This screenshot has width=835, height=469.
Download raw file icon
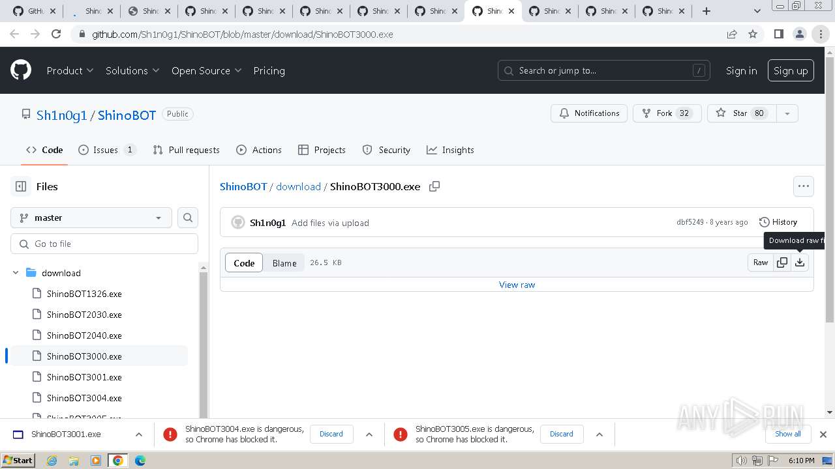pos(800,263)
